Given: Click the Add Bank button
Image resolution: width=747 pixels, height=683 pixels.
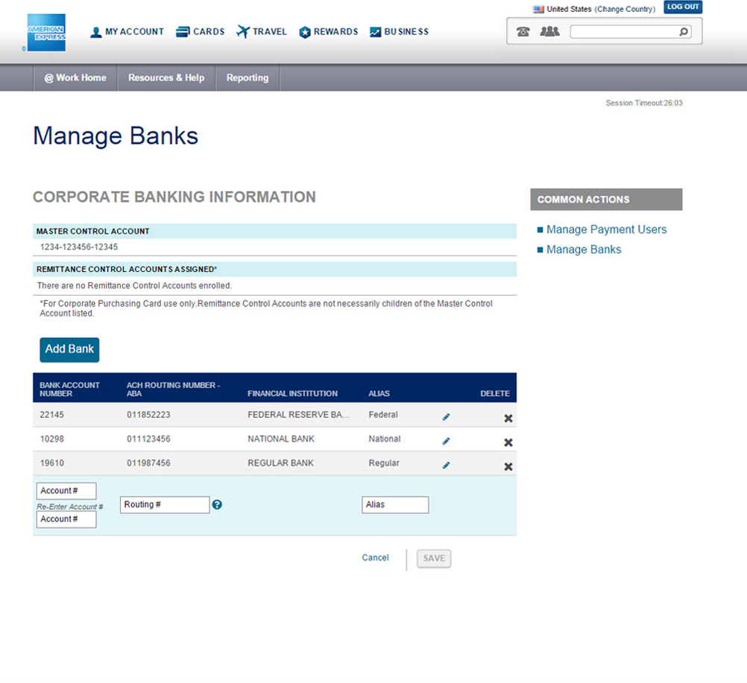Looking at the screenshot, I should (x=69, y=350).
